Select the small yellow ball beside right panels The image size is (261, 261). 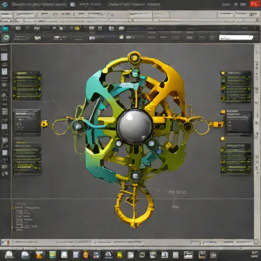(222, 139)
